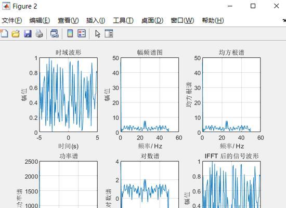The height and width of the screenshot is (208, 286).
Task: Maximize the Figure 2 window
Action: 253,6
